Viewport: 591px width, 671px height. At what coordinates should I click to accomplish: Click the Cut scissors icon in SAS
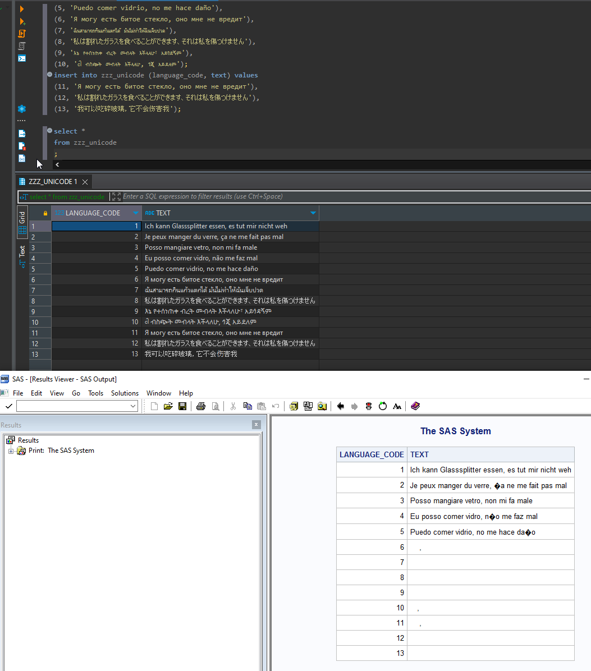(233, 406)
